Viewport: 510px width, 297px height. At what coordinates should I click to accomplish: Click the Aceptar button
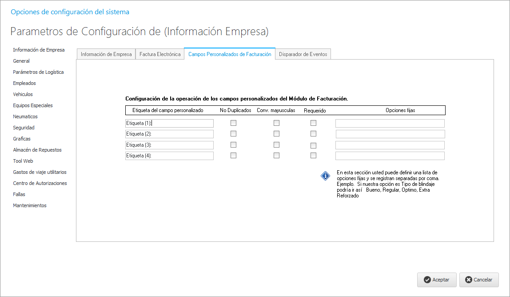[436, 280]
